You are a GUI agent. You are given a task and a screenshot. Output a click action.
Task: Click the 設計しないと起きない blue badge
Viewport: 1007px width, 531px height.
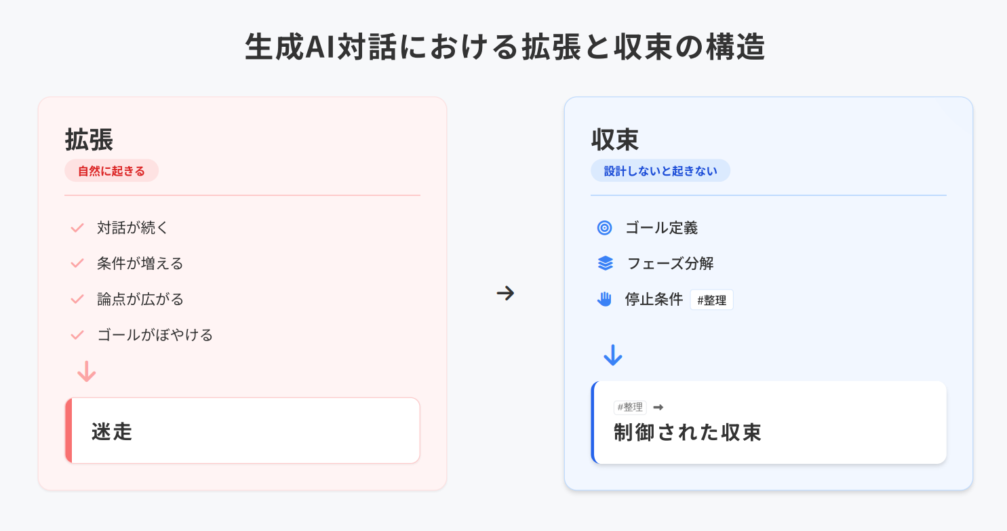(660, 171)
